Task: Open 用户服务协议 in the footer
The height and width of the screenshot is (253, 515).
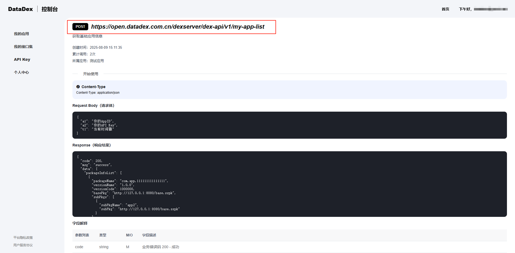Action: click(x=23, y=245)
